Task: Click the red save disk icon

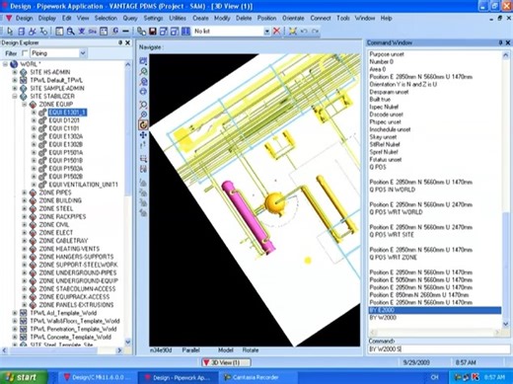Action: 153,32
